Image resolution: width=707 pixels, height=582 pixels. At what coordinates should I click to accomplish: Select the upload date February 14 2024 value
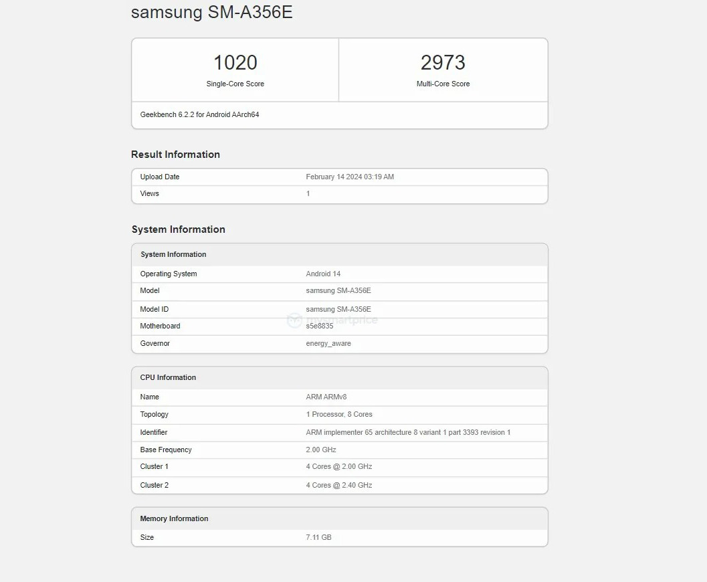click(x=350, y=177)
